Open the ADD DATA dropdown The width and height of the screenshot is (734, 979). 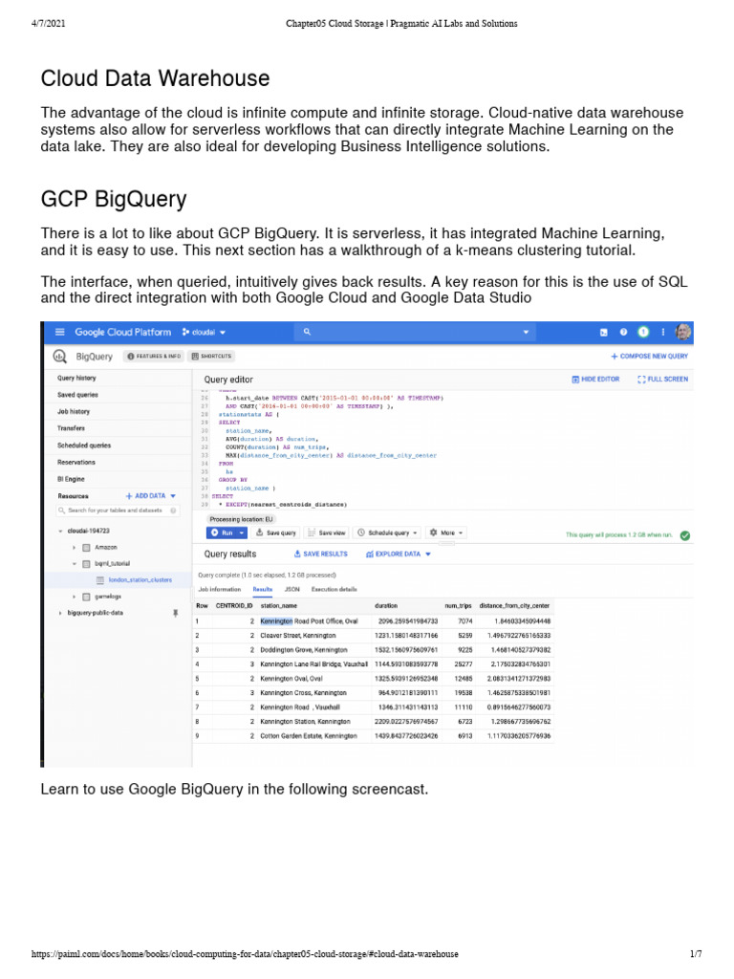(151, 496)
